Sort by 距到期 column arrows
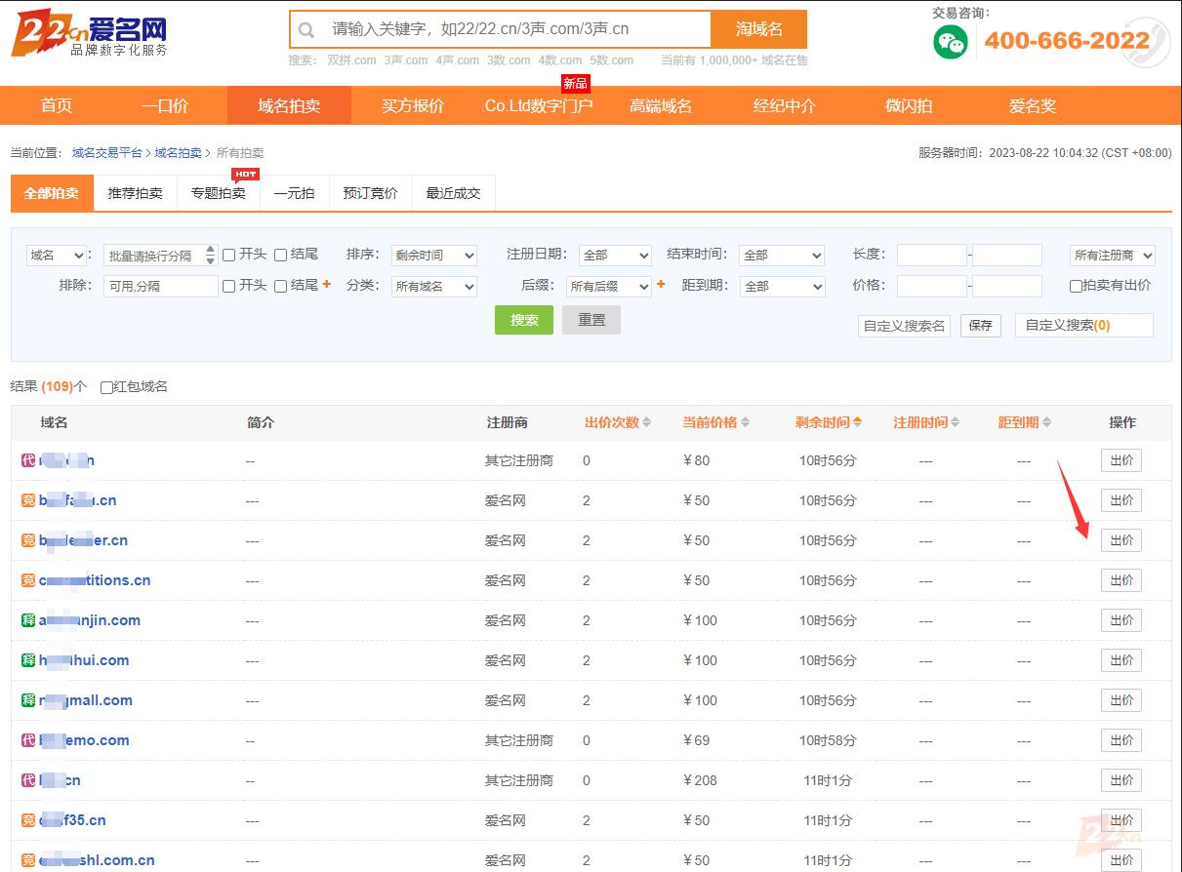Viewport: 1182px width, 872px height. 1047,422
